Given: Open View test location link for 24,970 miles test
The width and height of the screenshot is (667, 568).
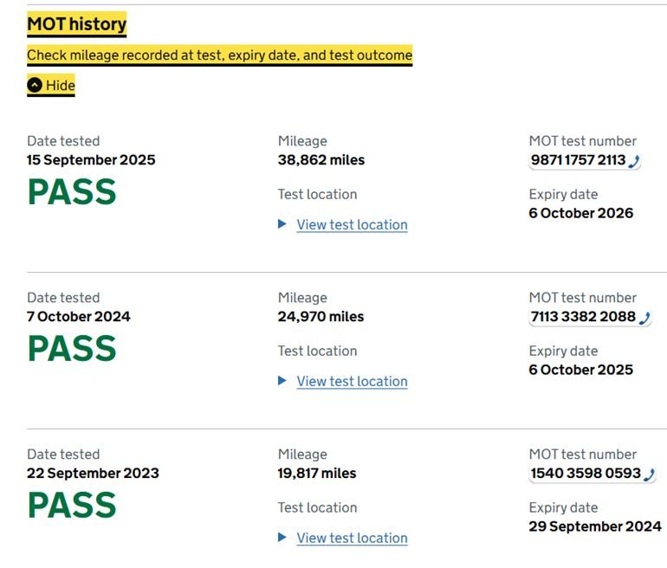Looking at the screenshot, I should point(352,381).
